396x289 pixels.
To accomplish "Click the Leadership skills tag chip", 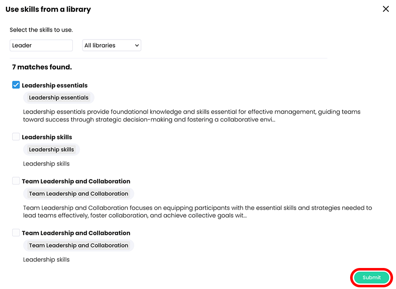I will click(51, 149).
